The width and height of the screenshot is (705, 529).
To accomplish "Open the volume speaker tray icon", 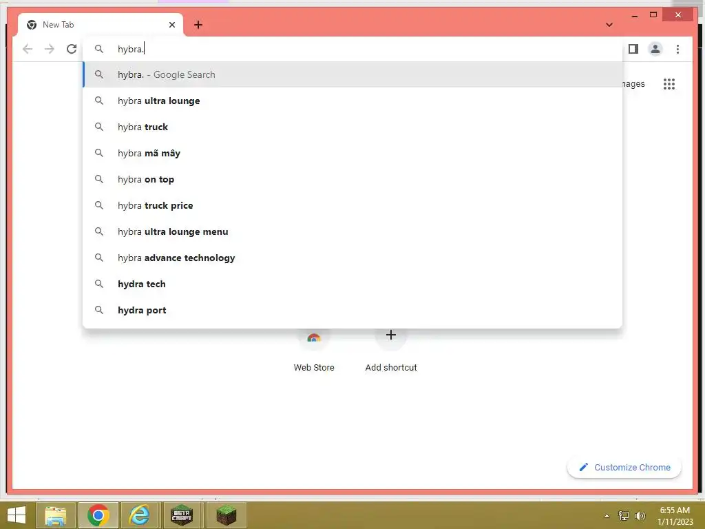I will 640,516.
